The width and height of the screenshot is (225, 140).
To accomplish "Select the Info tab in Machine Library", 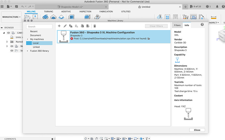I will click(187, 25).
